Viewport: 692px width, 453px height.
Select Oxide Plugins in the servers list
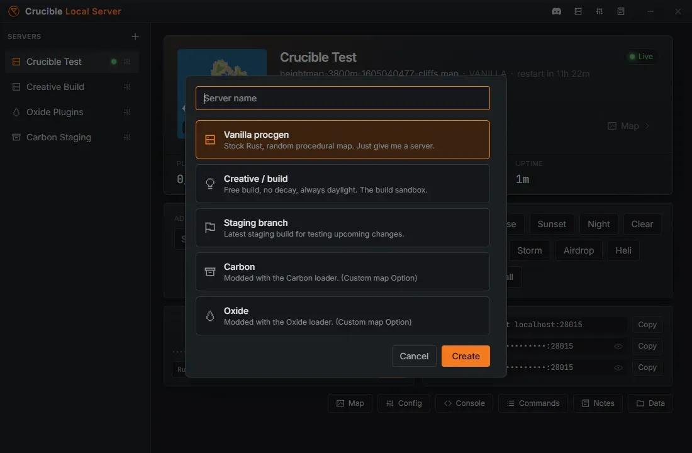pos(72,112)
